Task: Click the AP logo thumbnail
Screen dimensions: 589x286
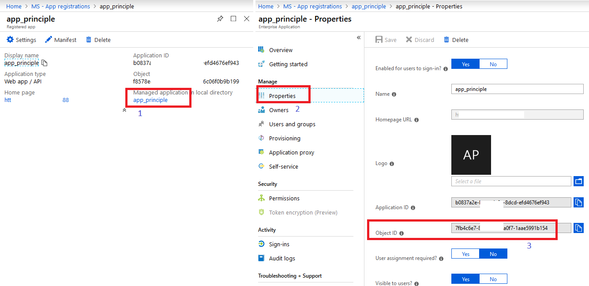Action: [x=471, y=155]
